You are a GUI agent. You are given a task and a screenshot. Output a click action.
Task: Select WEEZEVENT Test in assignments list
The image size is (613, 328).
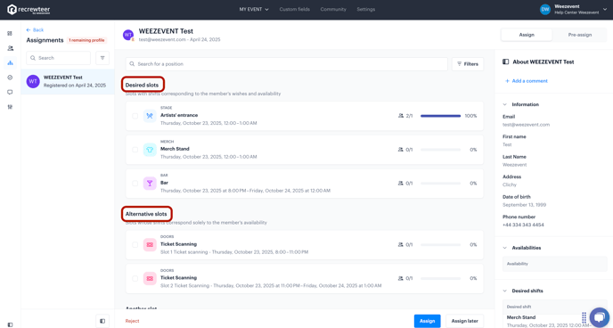coord(68,81)
